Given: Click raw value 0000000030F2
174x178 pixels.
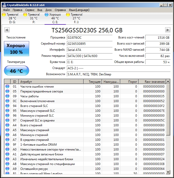Looking at the screenshot, I should (154, 106).
